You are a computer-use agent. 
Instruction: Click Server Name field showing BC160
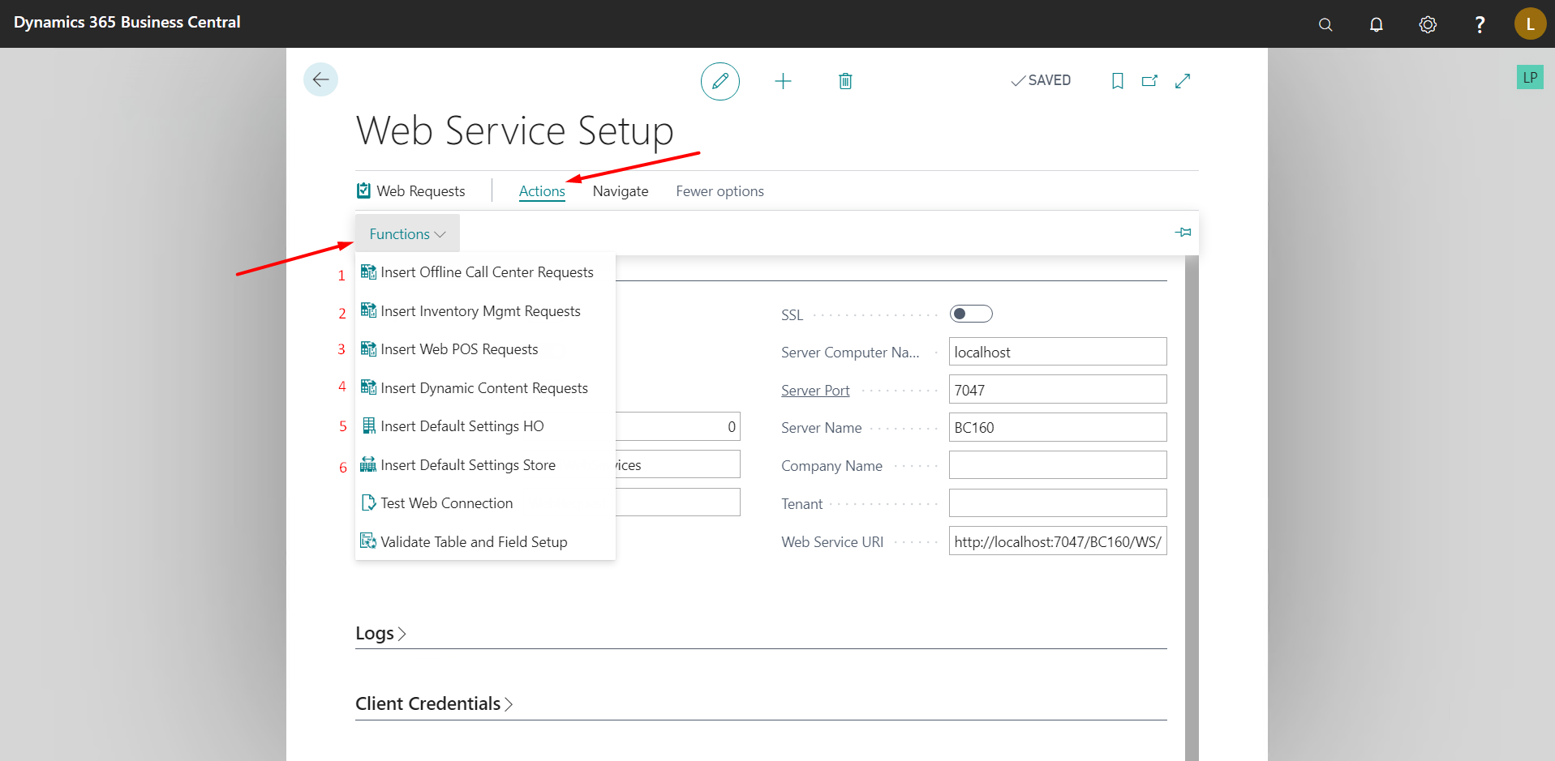pos(1058,427)
